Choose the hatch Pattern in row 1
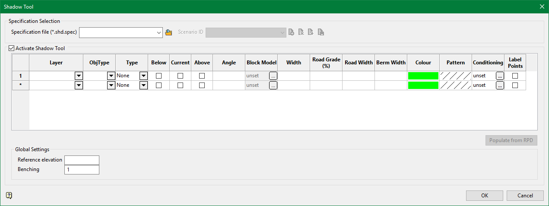549x206 pixels. click(x=456, y=76)
